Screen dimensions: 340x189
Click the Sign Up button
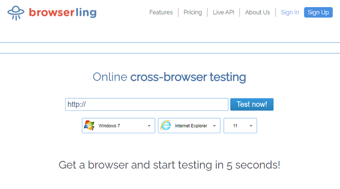(x=318, y=12)
